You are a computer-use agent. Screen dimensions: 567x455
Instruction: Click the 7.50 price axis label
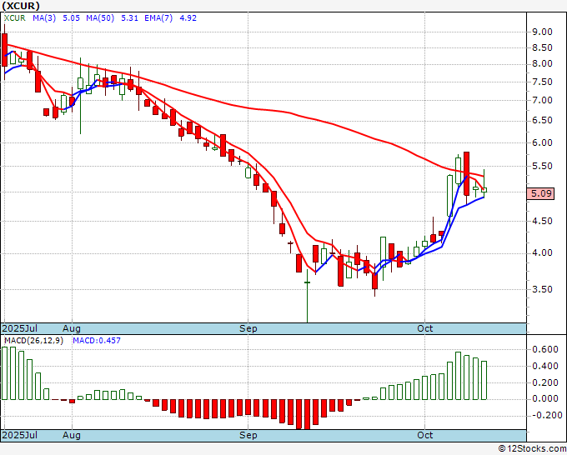[542, 82]
